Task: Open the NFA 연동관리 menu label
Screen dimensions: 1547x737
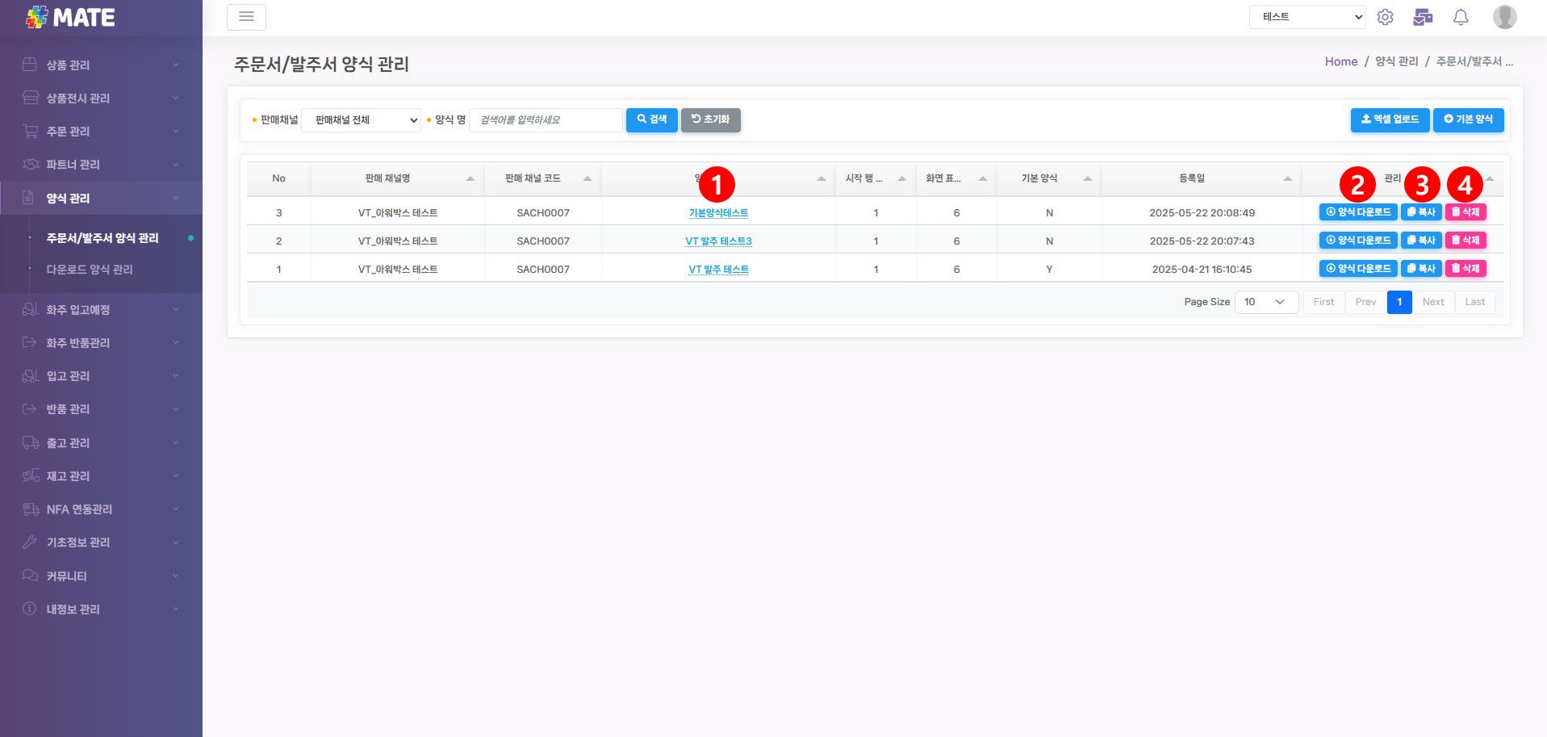Action: coord(79,509)
